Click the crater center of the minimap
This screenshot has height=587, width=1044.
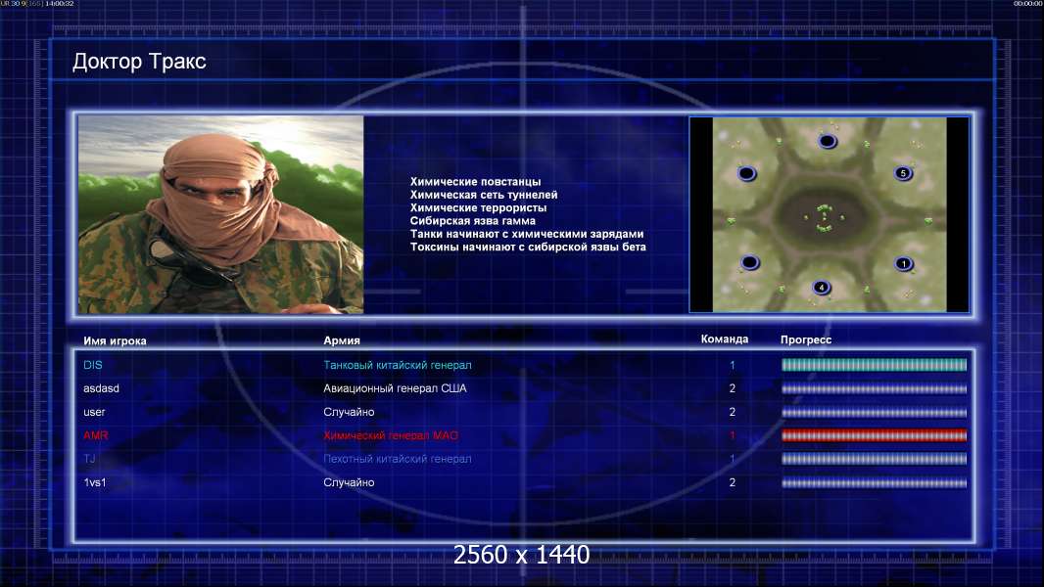pos(825,217)
